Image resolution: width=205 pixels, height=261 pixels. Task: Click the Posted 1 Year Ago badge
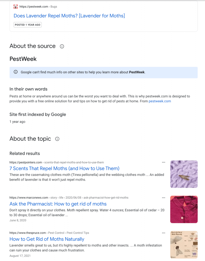(28, 25)
